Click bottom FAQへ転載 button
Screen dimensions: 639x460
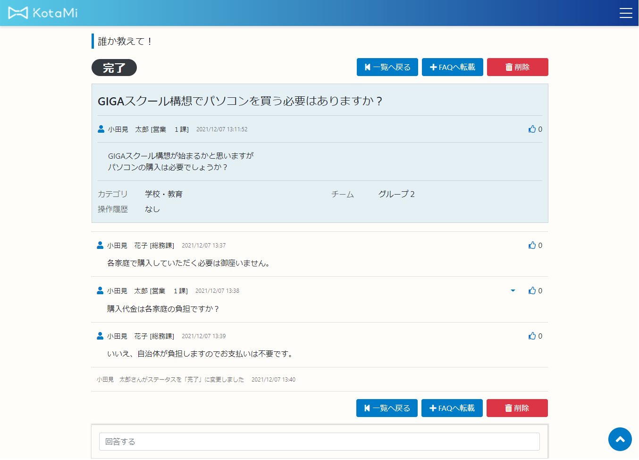coord(452,408)
